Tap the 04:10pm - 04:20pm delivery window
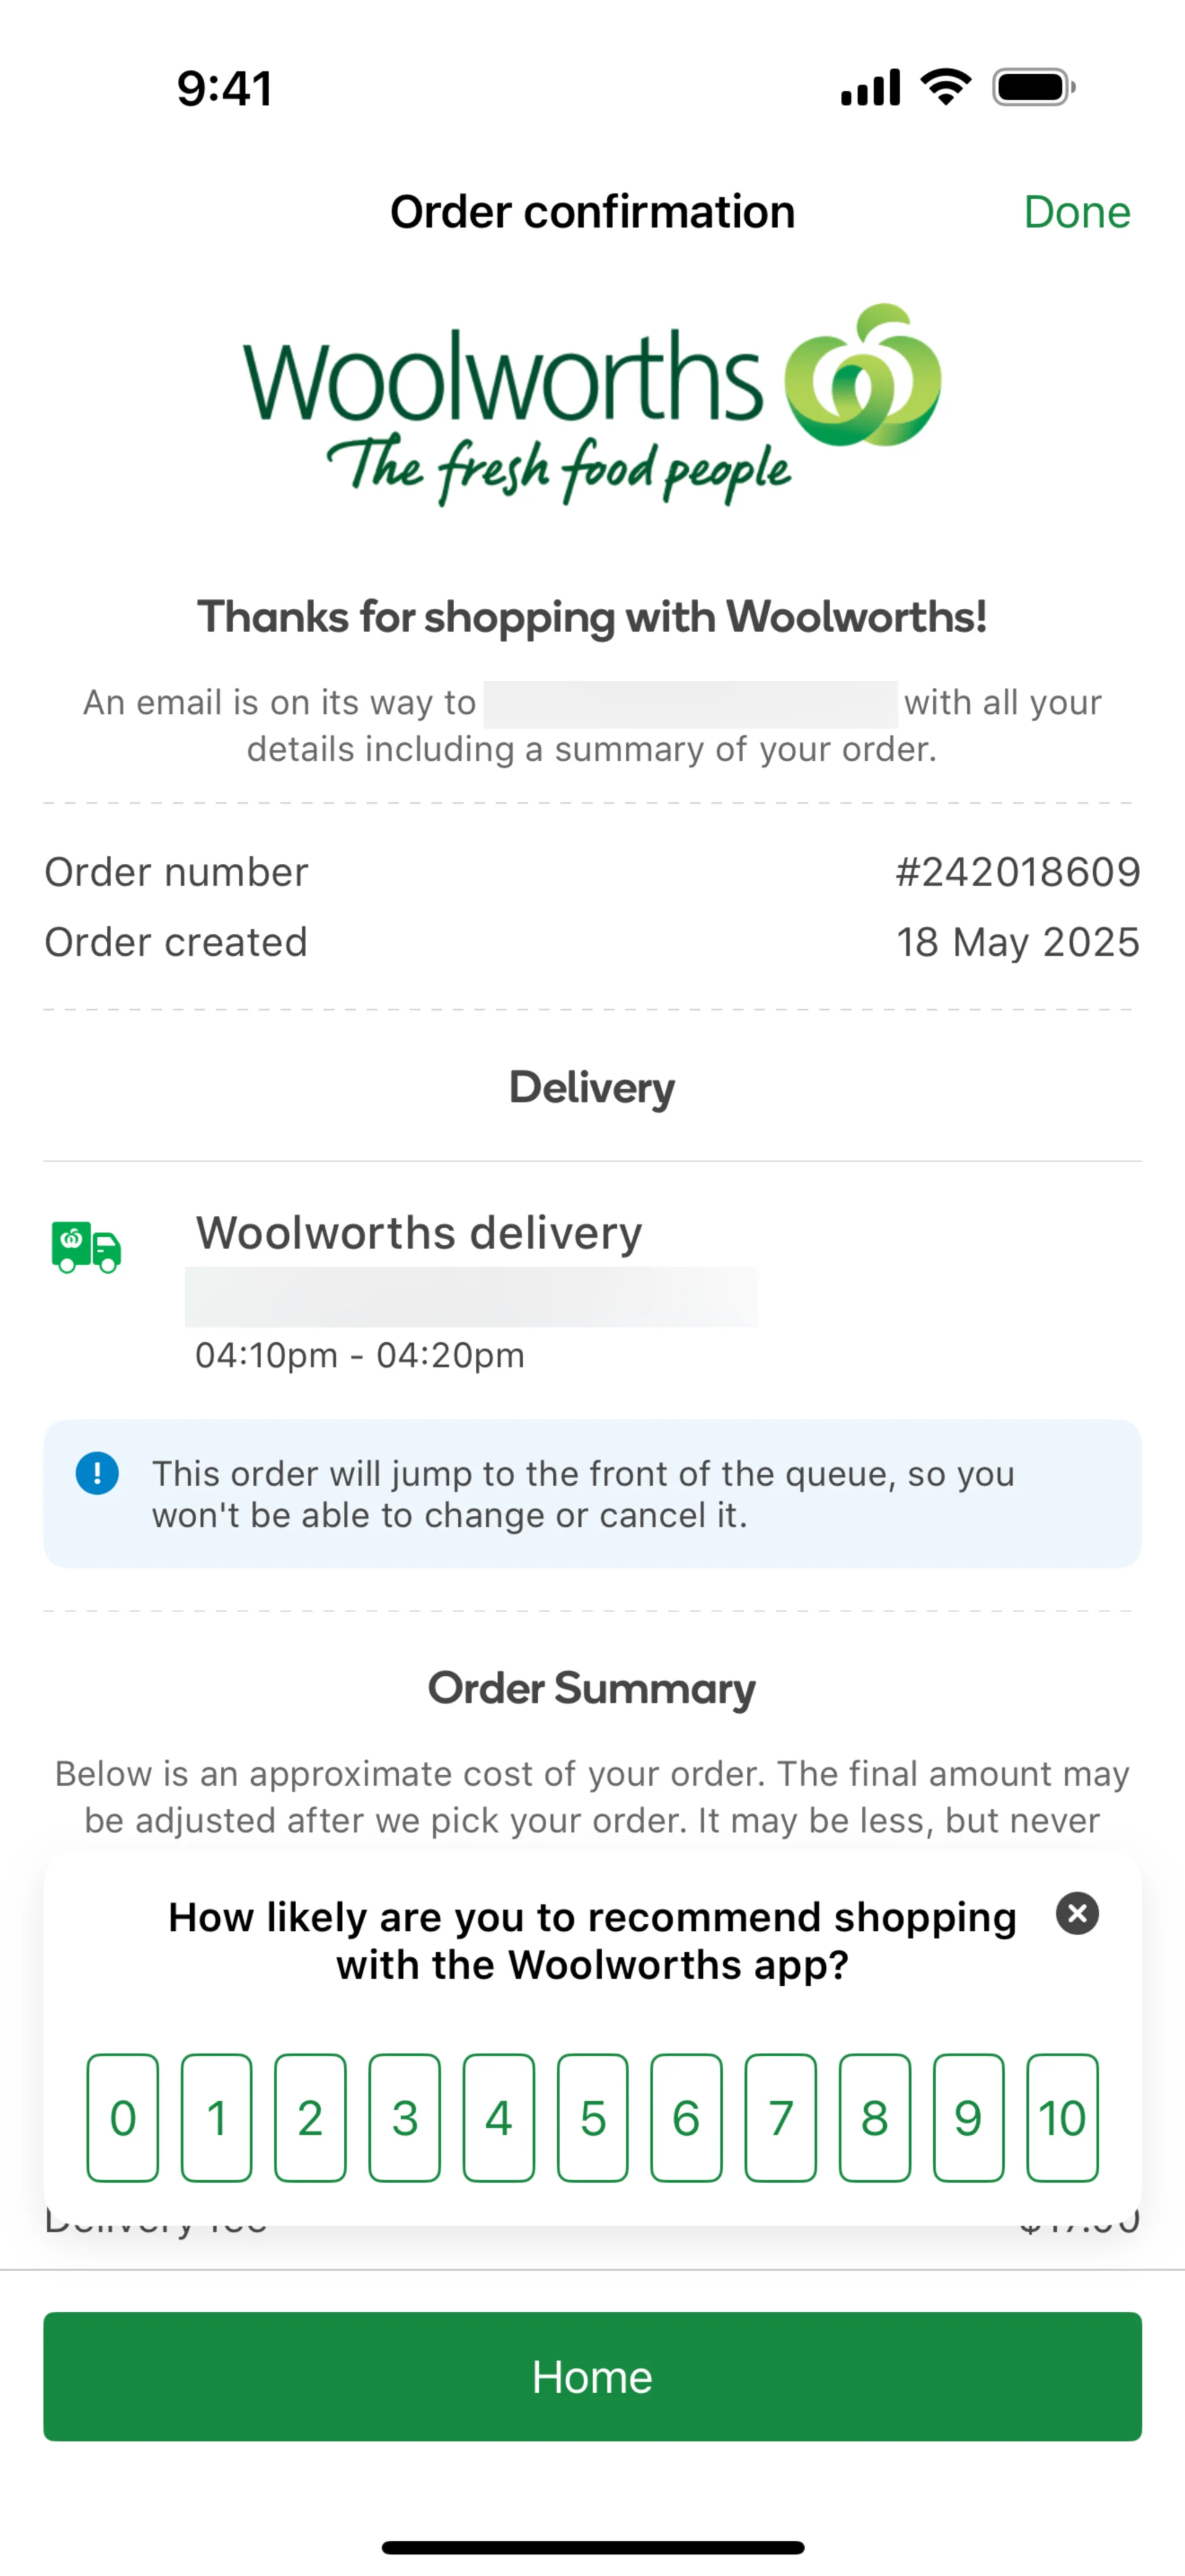Image resolution: width=1185 pixels, height=2576 pixels. tap(360, 1355)
